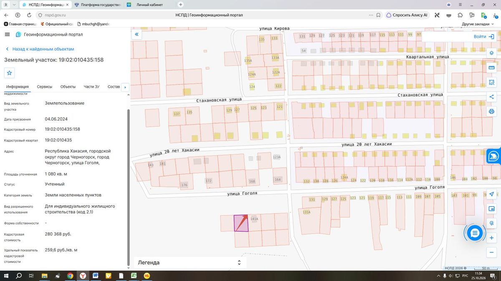Bookmark this page in the address bar
Image resolution: width=501 pixels, height=281 pixels.
[378, 15]
